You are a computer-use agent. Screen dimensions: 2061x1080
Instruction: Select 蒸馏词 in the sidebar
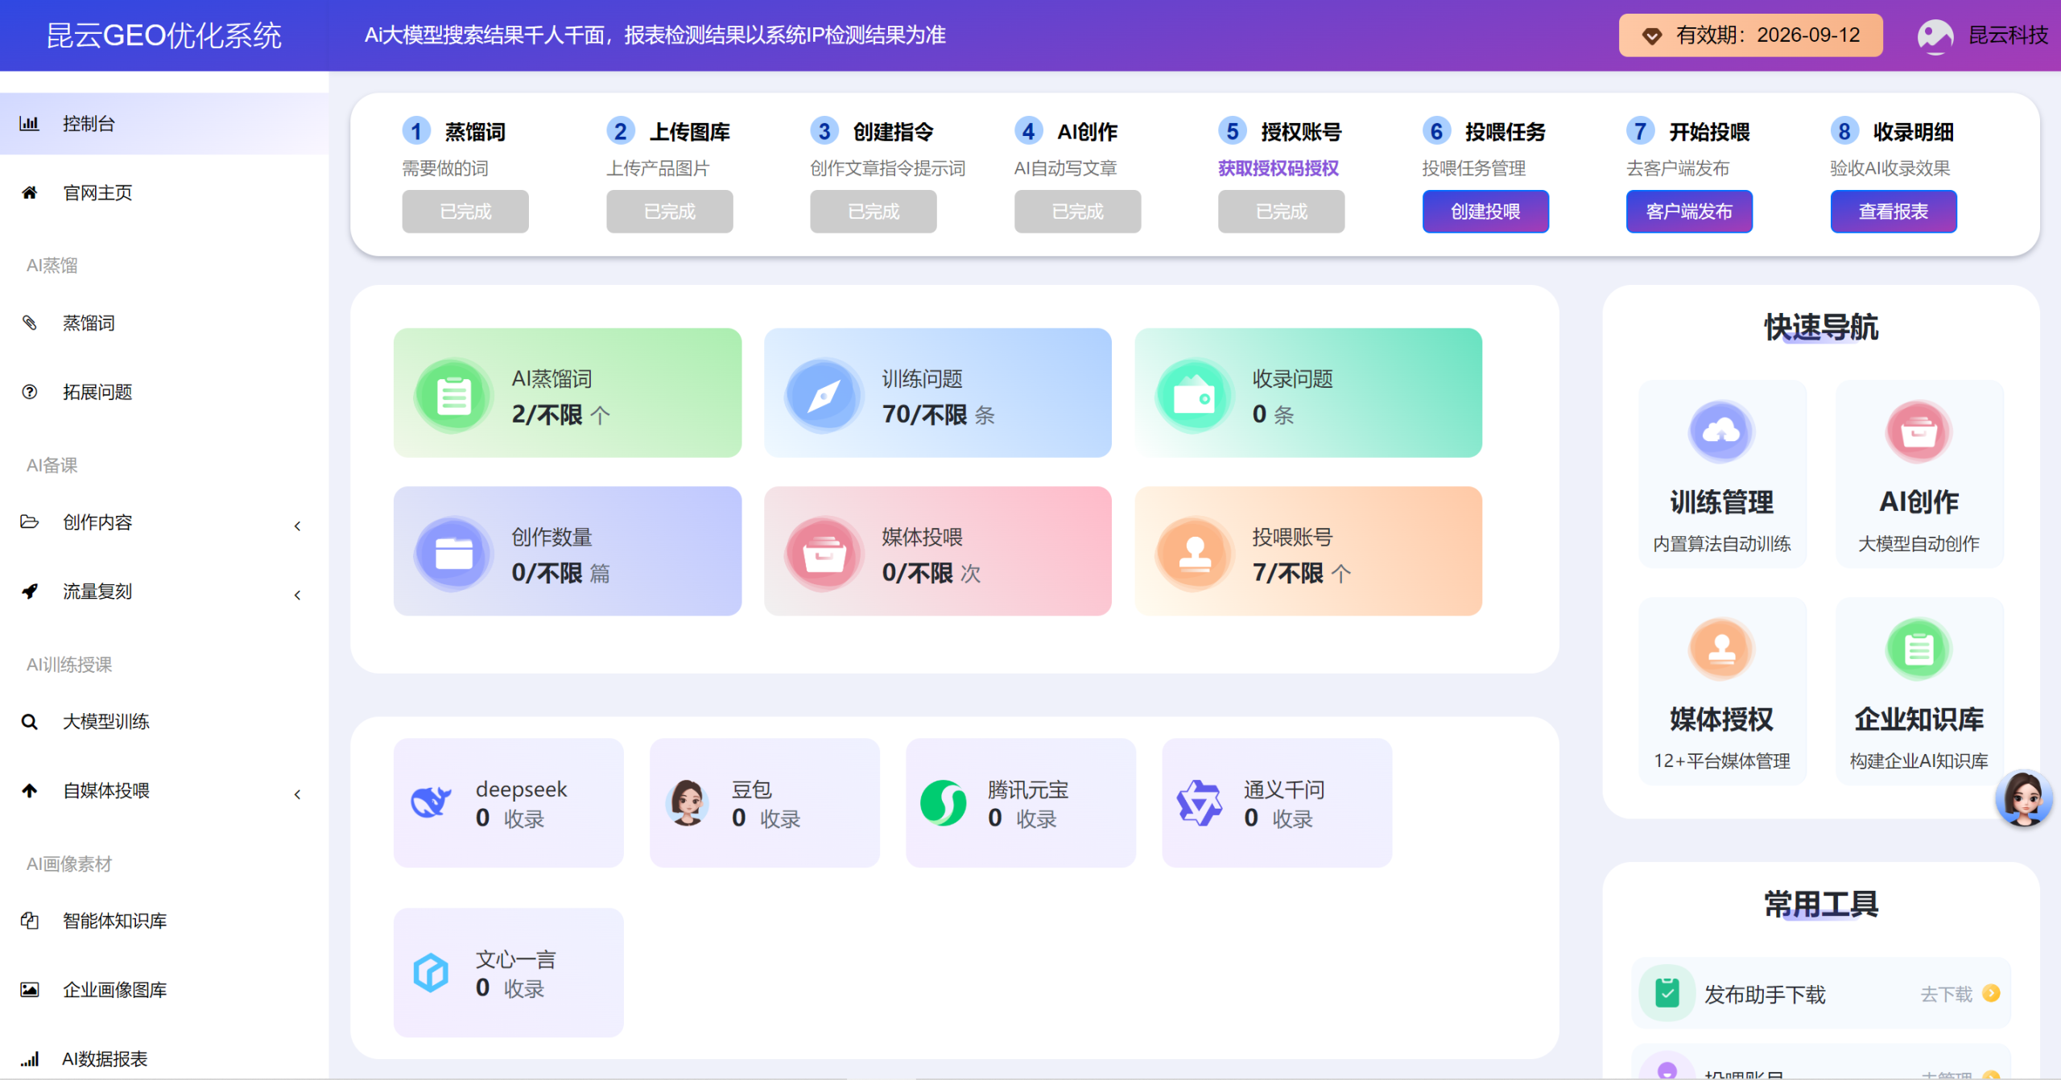pos(89,323)
